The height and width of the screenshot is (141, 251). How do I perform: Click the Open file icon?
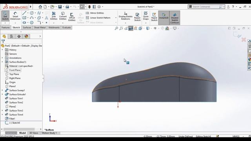click(52, 7)
